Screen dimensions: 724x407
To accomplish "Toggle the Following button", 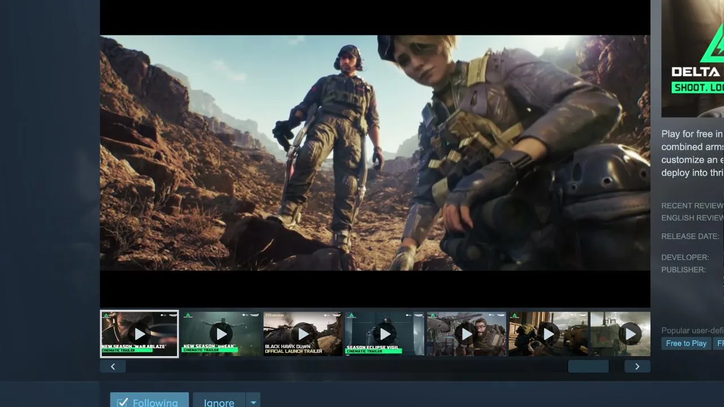I will pyautogui.click(x=149, y=400).
